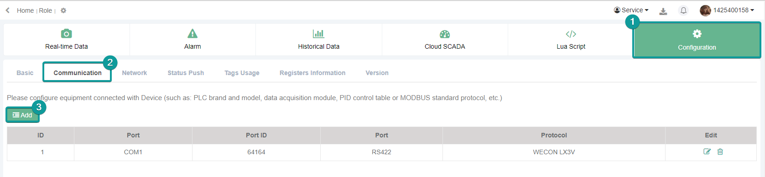This screenshot has height=177, width=765.
Task: Delete the COM1 row with trash icon
Action: (720, 152)
